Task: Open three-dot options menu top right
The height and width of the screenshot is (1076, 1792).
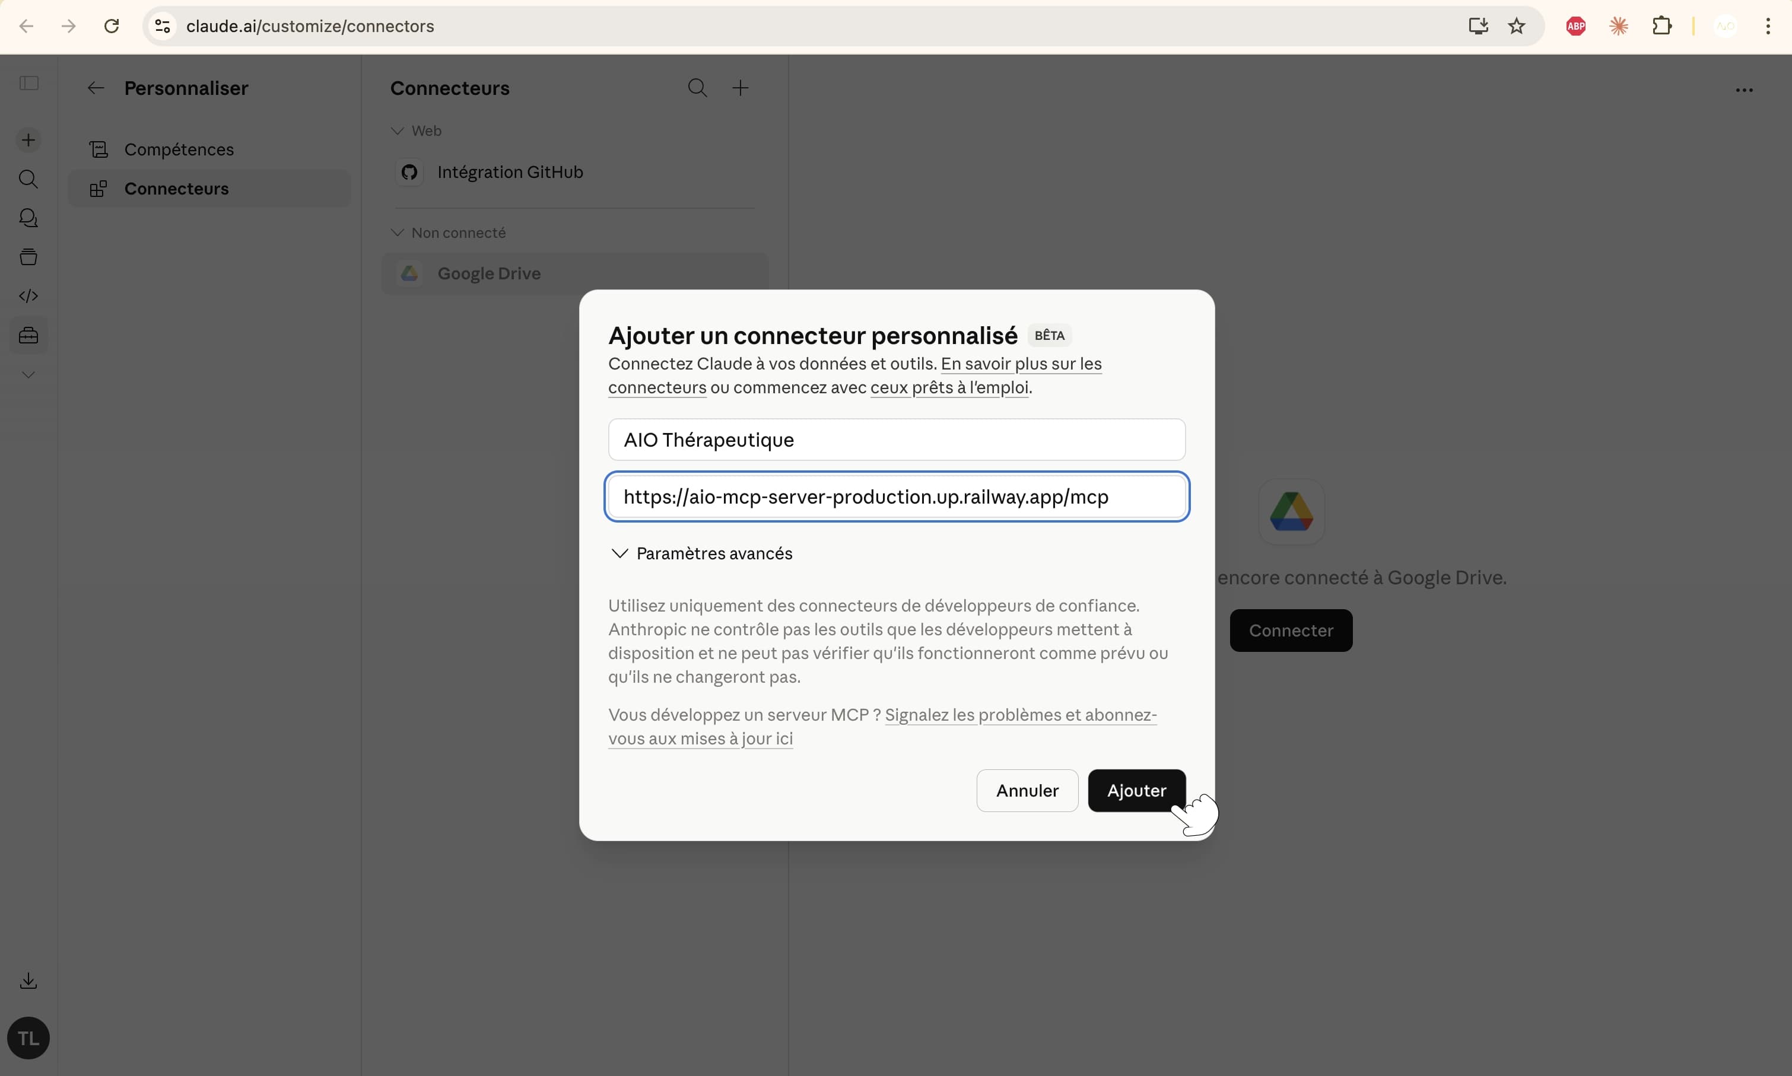Action: (x=1744, y=91)
